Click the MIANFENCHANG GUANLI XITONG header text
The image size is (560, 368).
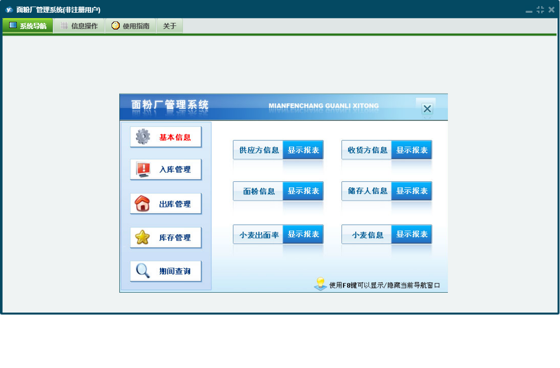click(324, 105)
